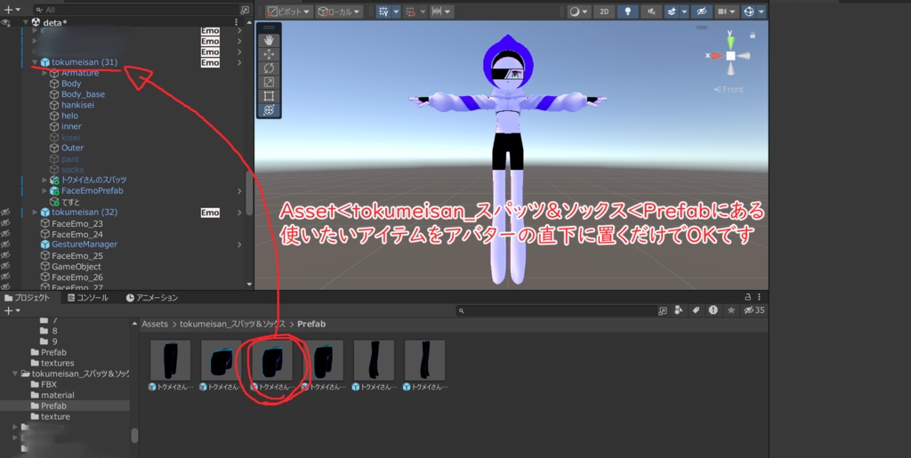
Task: Switch to the アニメーション tab
Action: 152,297
